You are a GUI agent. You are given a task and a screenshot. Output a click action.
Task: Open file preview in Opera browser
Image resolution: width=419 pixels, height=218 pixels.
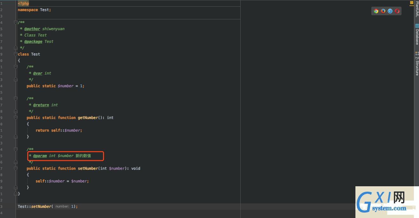tap(397, 11)
